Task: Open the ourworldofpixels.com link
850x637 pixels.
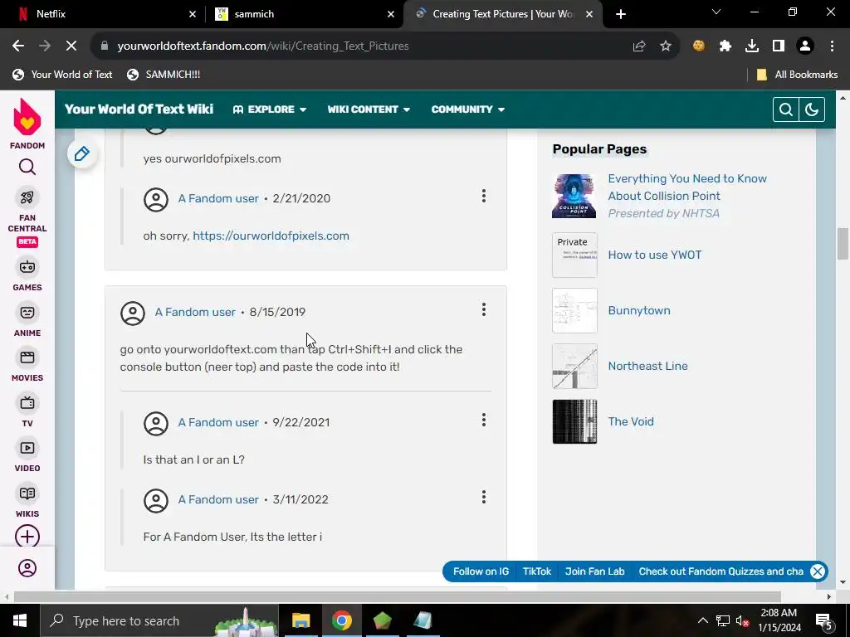Action: click(271, 236)
